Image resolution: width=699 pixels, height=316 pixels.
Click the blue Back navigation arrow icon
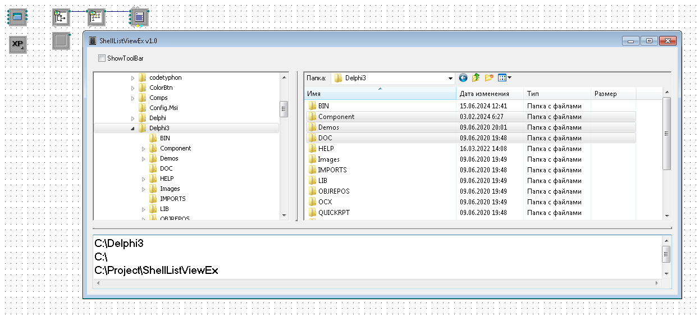[x=463, y=78]
